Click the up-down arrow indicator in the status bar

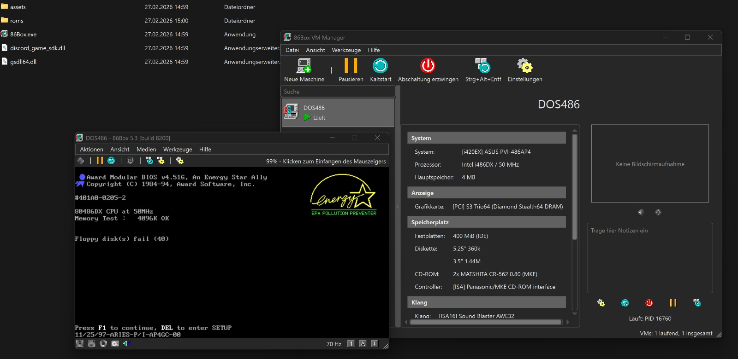(x=374, y=344)
